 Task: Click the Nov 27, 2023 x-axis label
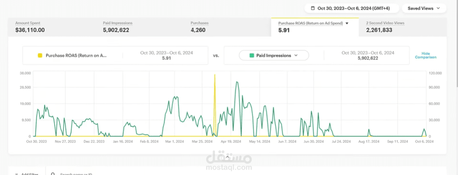pyautogui.click(x=66, y=141)
